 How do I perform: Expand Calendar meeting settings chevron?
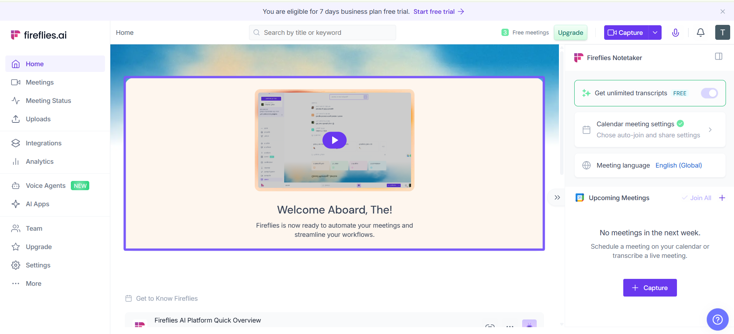click(x=710, y=130)
